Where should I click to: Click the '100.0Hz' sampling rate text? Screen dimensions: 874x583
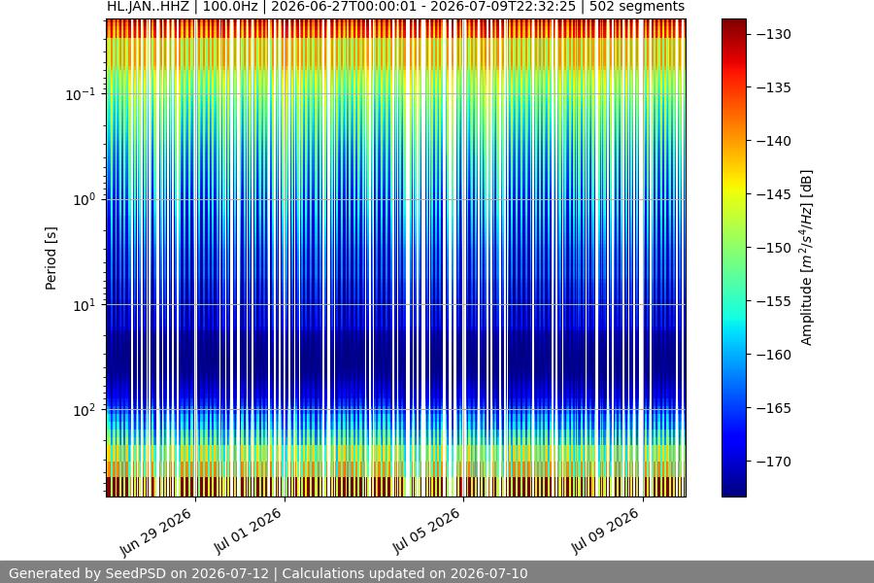(x=229, y=7)
